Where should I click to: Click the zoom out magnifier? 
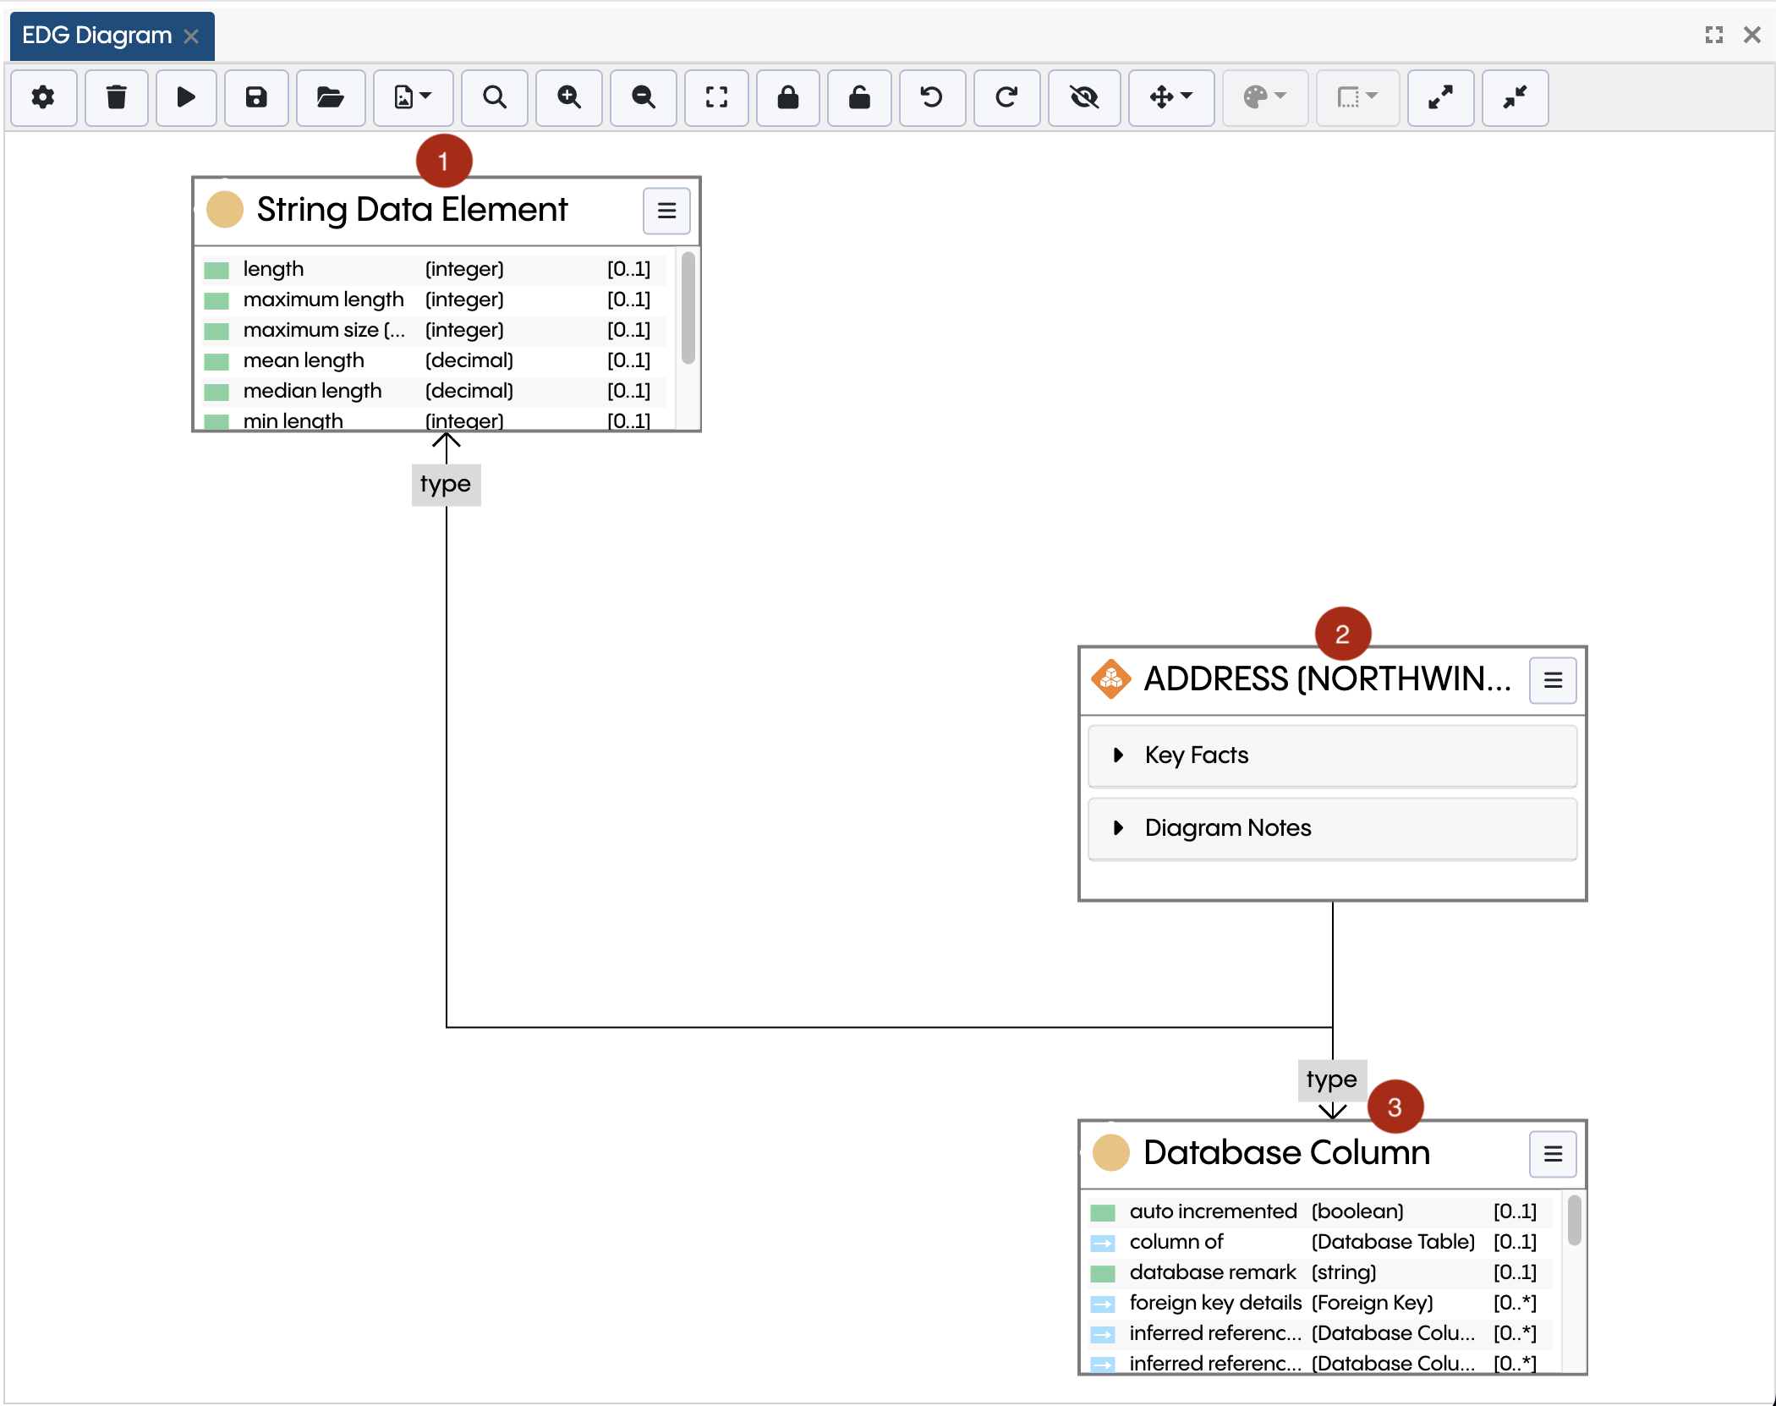point(643,97)
